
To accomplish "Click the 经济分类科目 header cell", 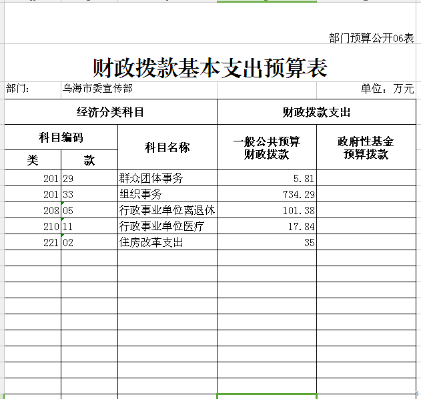I will pos(111,111).
